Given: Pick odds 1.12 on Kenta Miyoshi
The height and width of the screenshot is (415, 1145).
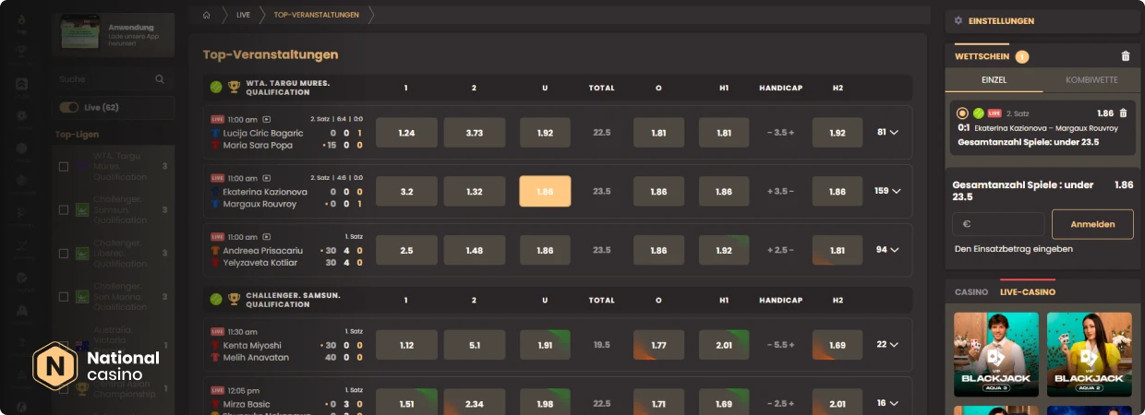Looking at the screenshot, I should 406,345.
